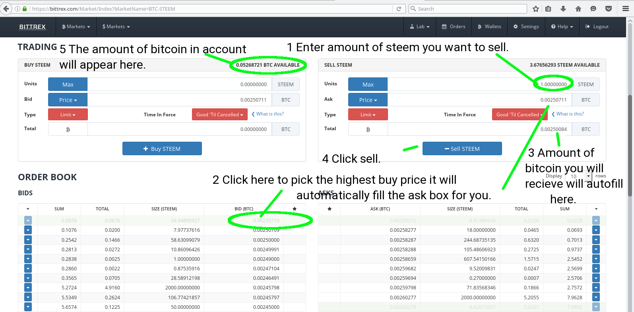
Task: Open the Wallets page
Action: tap(489, 27)
